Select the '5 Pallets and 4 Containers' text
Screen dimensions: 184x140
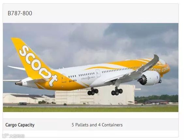(97, 125)
